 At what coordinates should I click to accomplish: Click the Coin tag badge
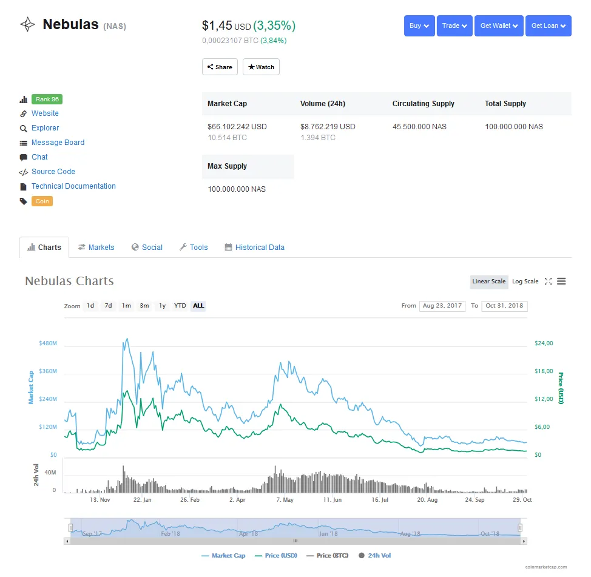pos(42,201)
